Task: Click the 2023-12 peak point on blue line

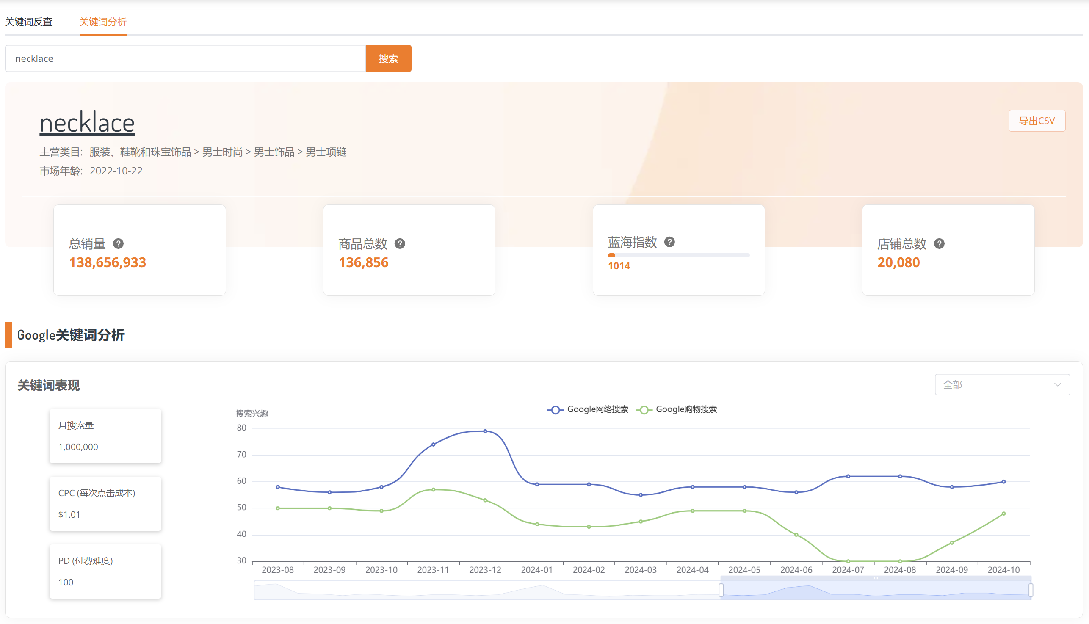Action: [485, 431]
